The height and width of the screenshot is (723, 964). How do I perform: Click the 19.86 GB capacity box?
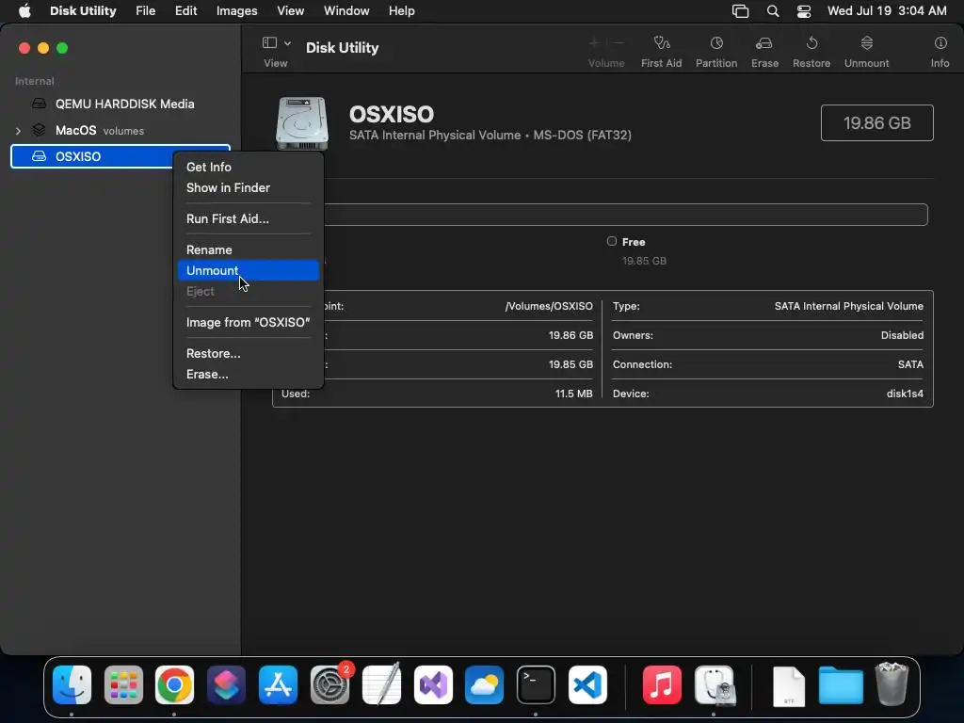tap(876, 123)
